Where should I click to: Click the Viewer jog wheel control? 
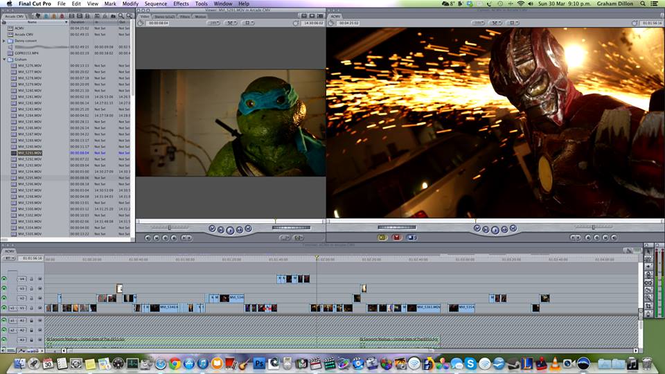pyautogui.click(x=292, y=228)
